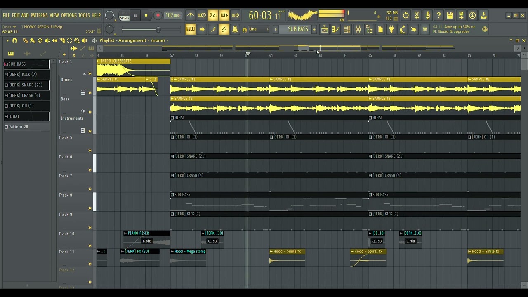Screen dimensions: 528x297
Task: Adjust the main pitch knob
Action: click(x=109, y=29)
